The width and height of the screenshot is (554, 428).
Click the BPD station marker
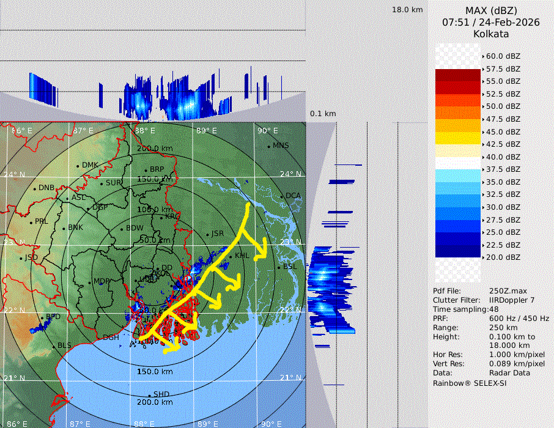[42, 317]
